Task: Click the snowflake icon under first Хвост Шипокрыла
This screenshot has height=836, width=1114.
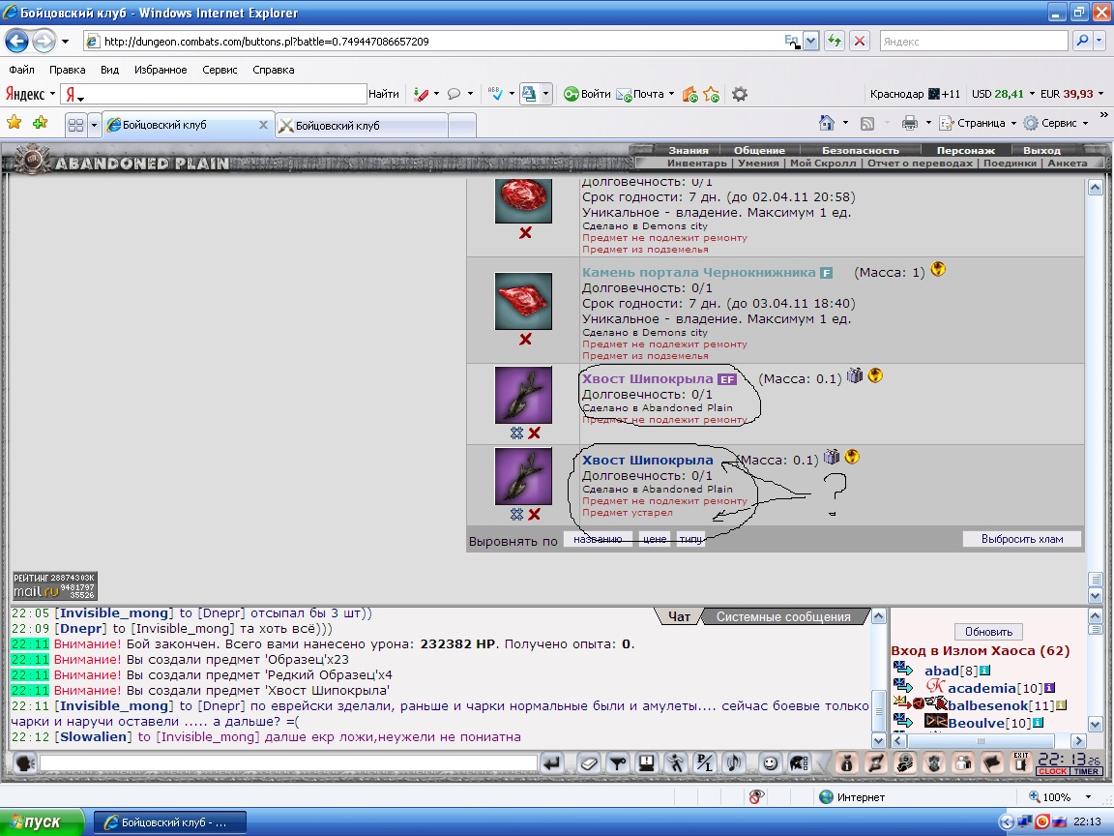Action: 516,433
